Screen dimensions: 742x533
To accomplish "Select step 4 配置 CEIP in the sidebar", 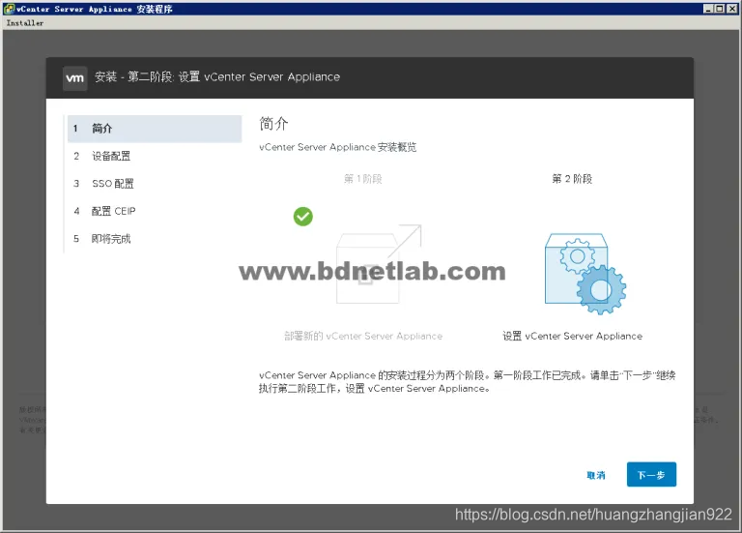I will point(155,211).
